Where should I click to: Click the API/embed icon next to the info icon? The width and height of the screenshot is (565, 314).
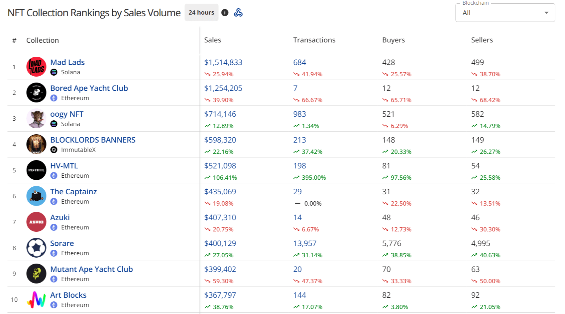tap(239, 13)
